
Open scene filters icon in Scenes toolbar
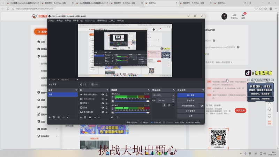click(x=59, y=117)
